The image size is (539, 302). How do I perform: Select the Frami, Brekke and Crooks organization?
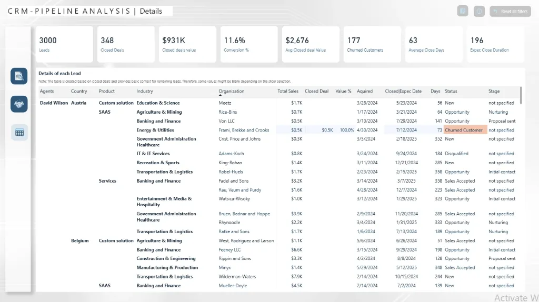click(x=244, y=130)
